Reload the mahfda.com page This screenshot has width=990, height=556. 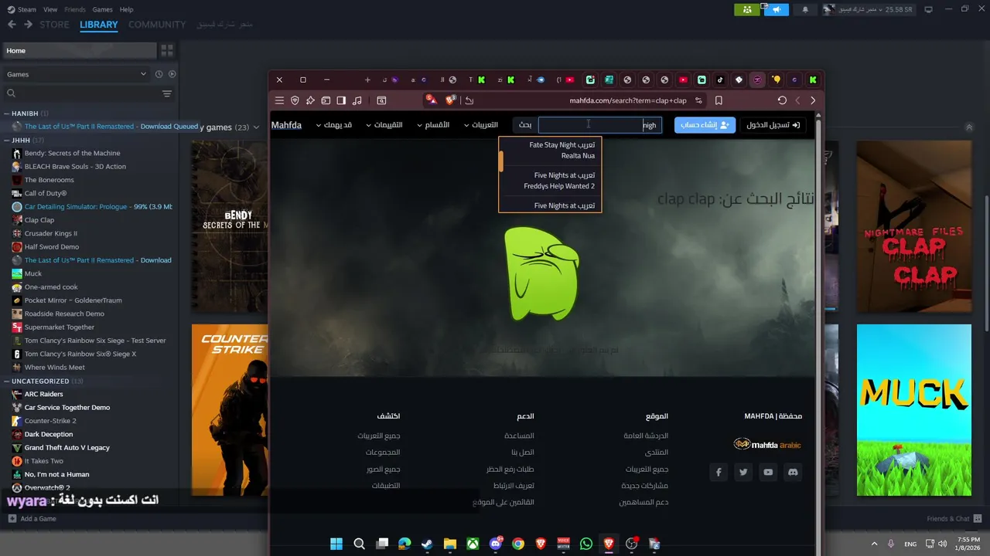pyautogui.click(x=782, y=100)
